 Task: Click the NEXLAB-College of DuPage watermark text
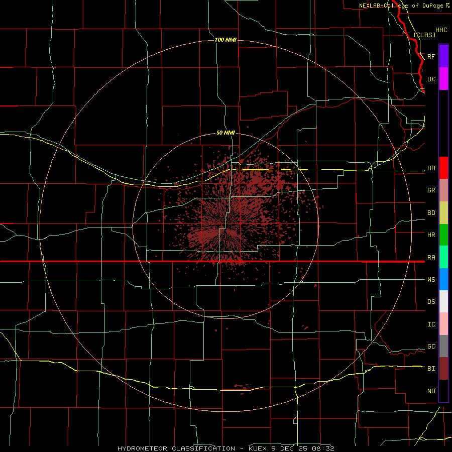tap(401, 6)
